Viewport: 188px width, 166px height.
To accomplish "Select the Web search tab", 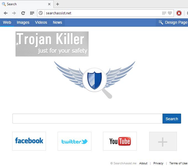I will (7, 22).
